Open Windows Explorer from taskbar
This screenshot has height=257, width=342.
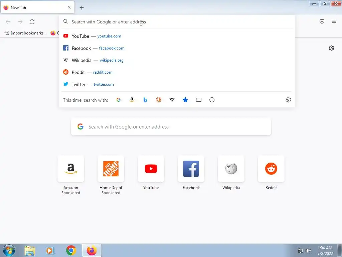tap(30, 250)
